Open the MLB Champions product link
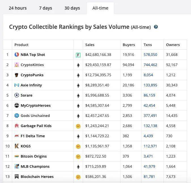This screenshot has width=191, height=183. pyautogui.click(x=35, y=167)
